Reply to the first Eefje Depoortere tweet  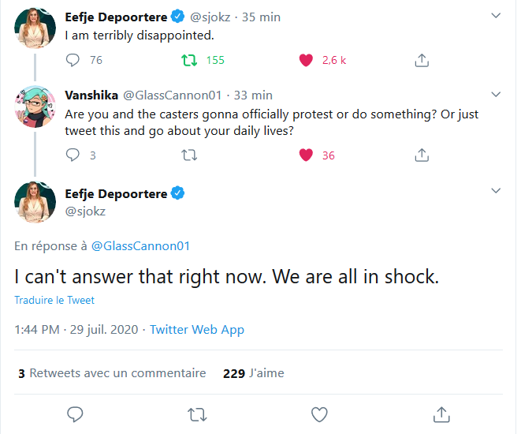point(73,60)
